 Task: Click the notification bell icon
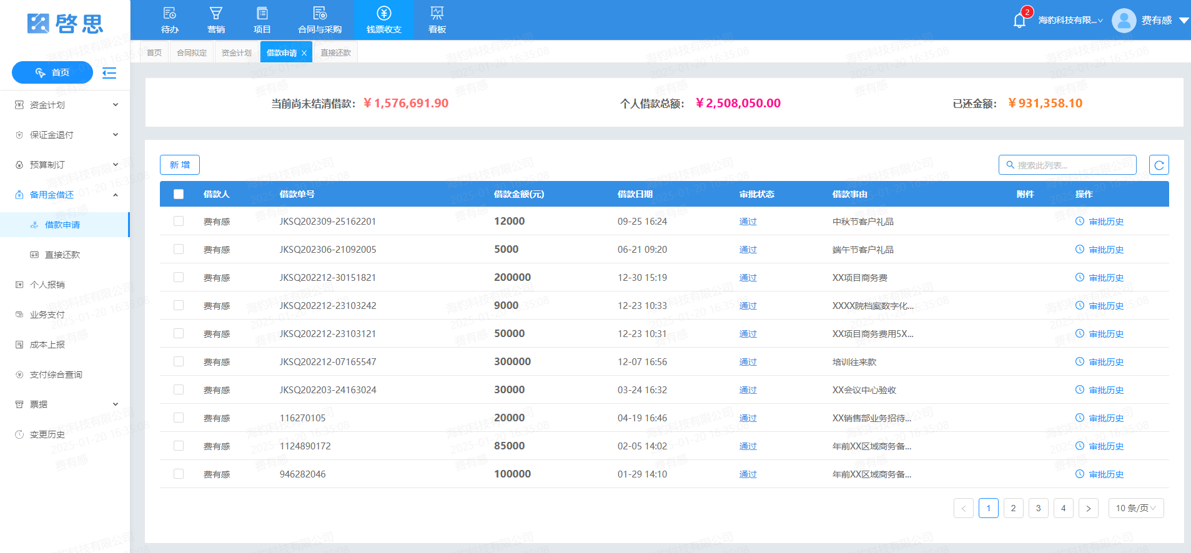coord(1019,21)
